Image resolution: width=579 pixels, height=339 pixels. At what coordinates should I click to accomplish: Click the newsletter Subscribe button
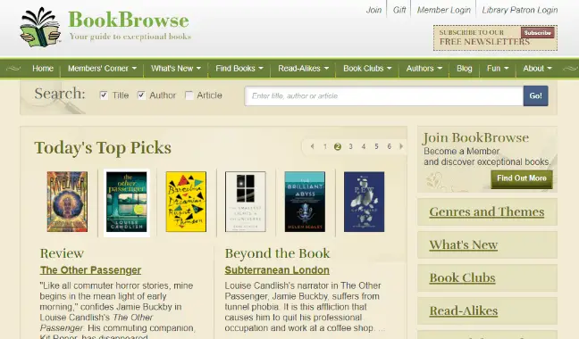[x=537, y=32]
